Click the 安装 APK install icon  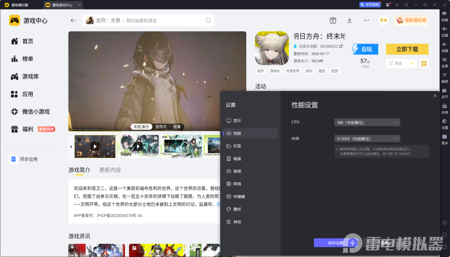(444, 108)
